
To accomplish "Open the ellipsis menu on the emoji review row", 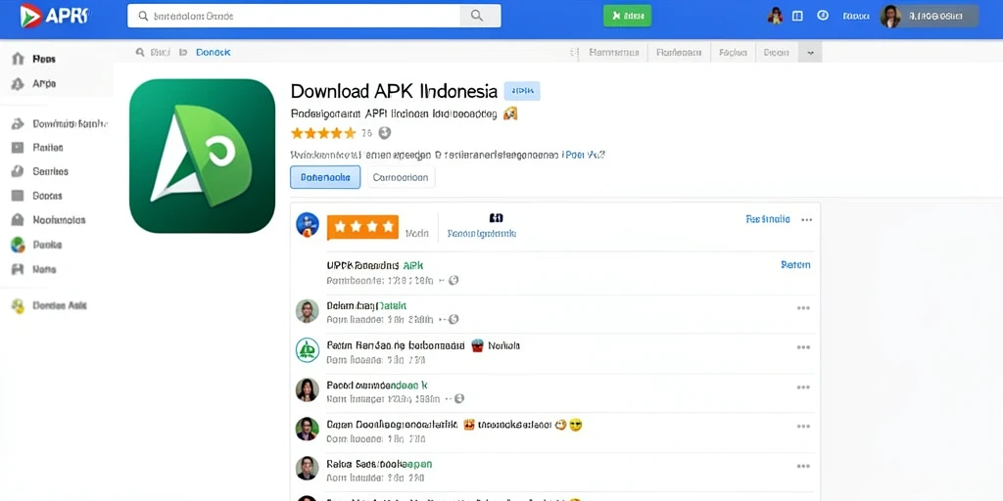I will [x=803, y=427].
